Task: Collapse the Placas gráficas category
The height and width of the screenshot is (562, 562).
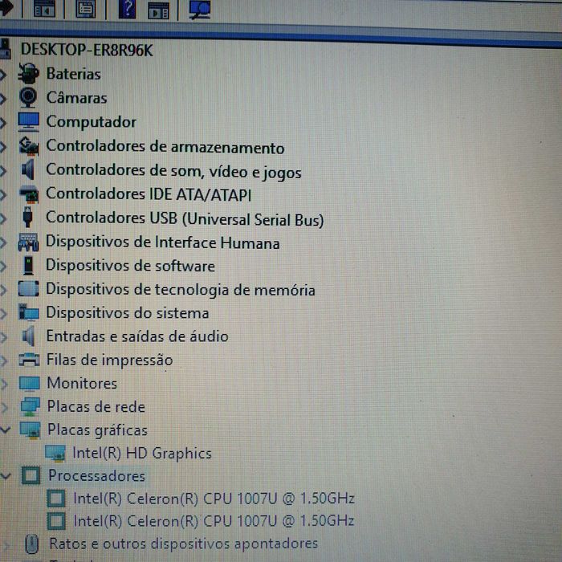Action: click(5, 430)
